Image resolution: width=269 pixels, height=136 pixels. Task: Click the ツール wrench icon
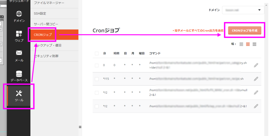click(19, 93)
